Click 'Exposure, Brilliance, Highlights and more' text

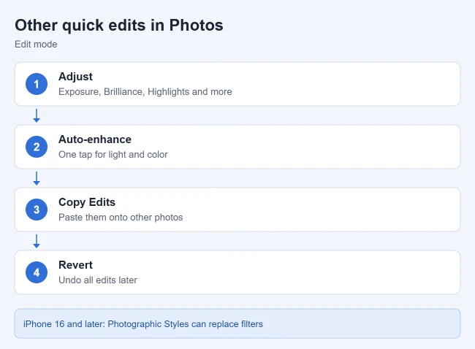tap(145, 92)
